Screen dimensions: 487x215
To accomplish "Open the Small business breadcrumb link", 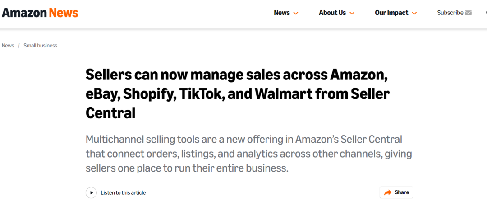I will 41,46.
